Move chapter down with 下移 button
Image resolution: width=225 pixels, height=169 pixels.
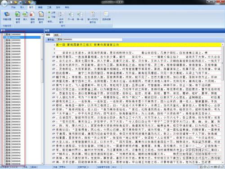coord(52,17)
